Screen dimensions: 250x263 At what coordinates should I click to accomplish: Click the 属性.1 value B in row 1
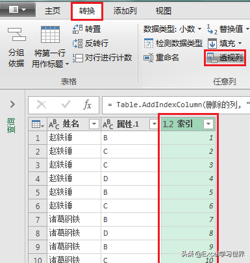[x=129, y=138]
